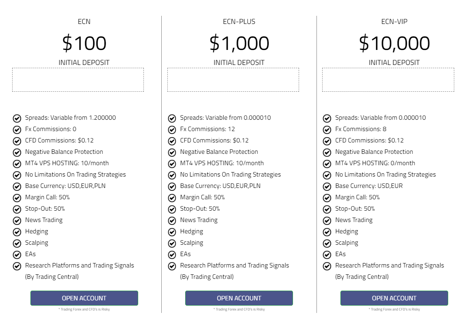Click the Stop-Out checkmark under ECN-PLUS
The height and width of the screenshot is (317, 464).
pos(172,209)
